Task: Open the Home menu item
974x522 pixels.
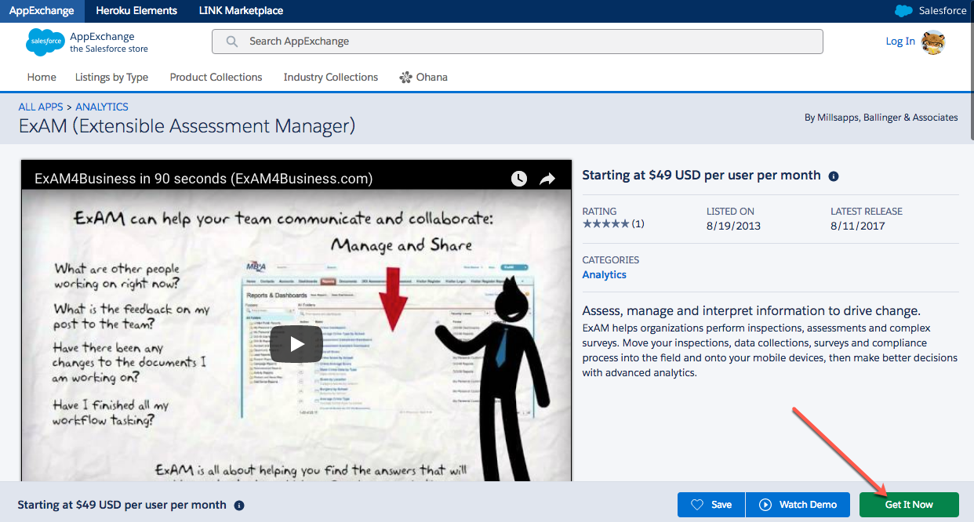Action: tap(42, 77)
